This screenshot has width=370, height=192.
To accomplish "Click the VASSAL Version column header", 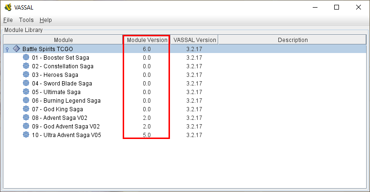I will [x=194, y=40].
